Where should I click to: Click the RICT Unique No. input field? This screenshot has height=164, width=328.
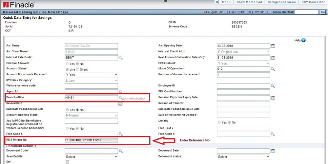(x=91, y=140)
